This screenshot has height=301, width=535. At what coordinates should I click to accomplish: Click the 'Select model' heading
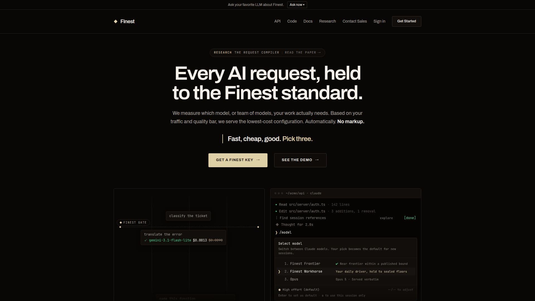290,244
